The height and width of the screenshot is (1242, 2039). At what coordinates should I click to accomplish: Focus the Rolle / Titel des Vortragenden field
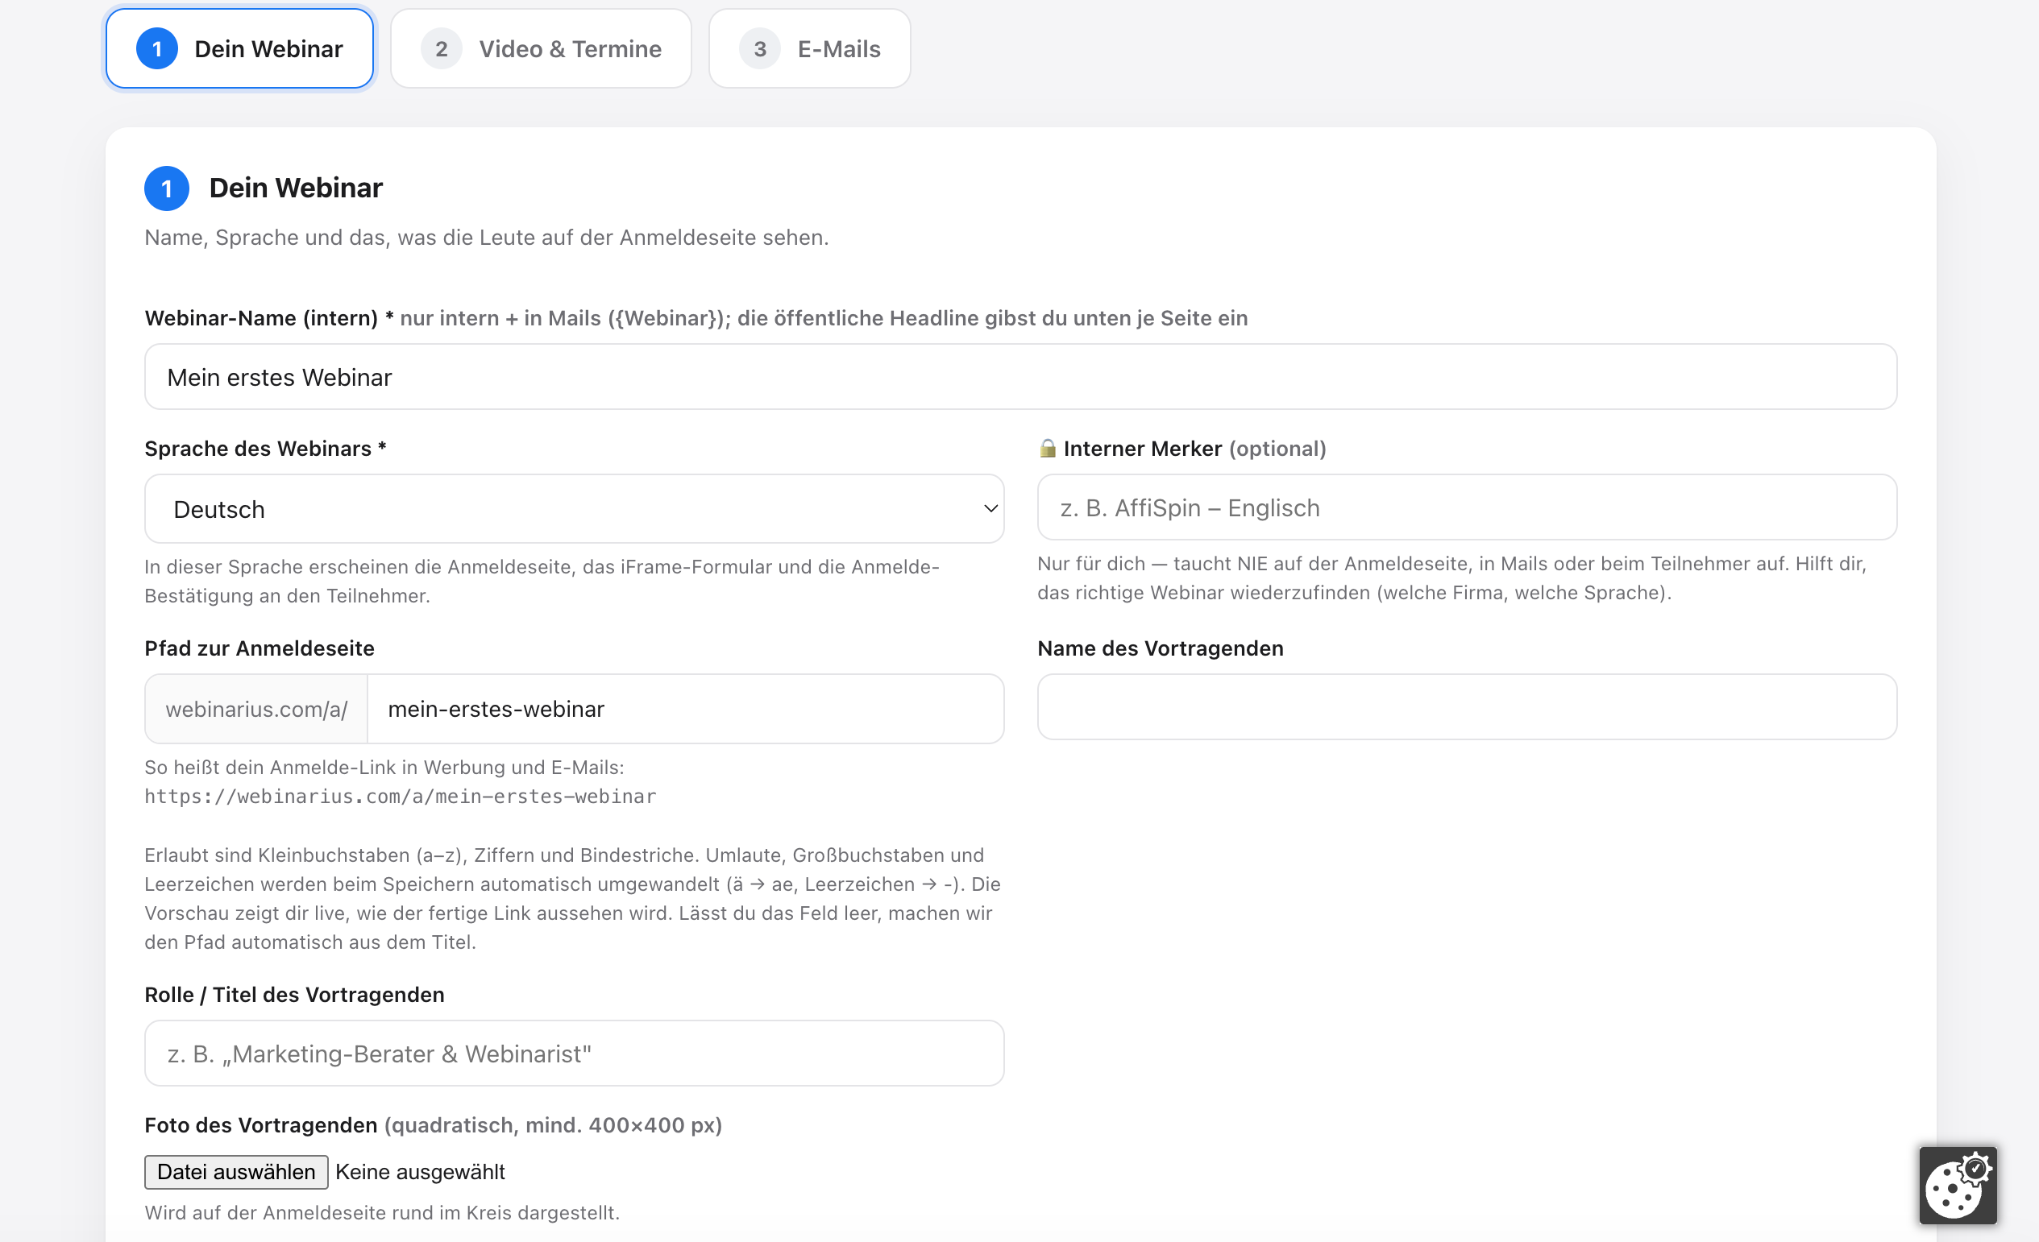pos(575,1054)
